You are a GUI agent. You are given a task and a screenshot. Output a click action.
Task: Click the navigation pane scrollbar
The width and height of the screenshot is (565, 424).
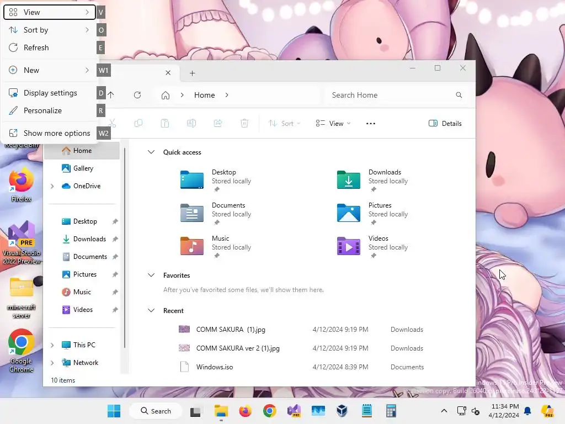click(125, 248)
